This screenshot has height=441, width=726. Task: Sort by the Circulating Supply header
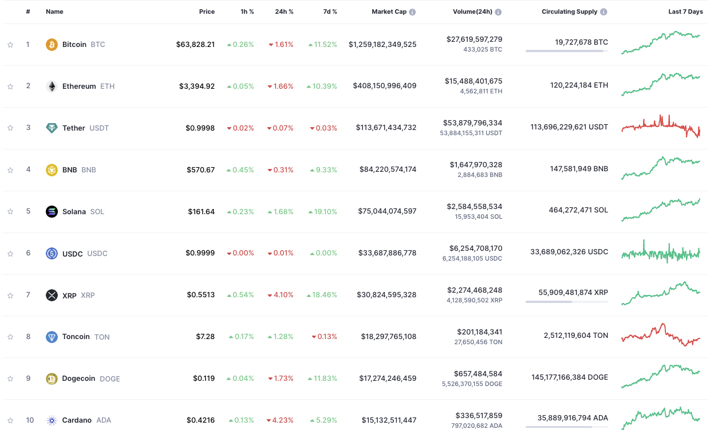pyautogui.click(x=569, y=11)
